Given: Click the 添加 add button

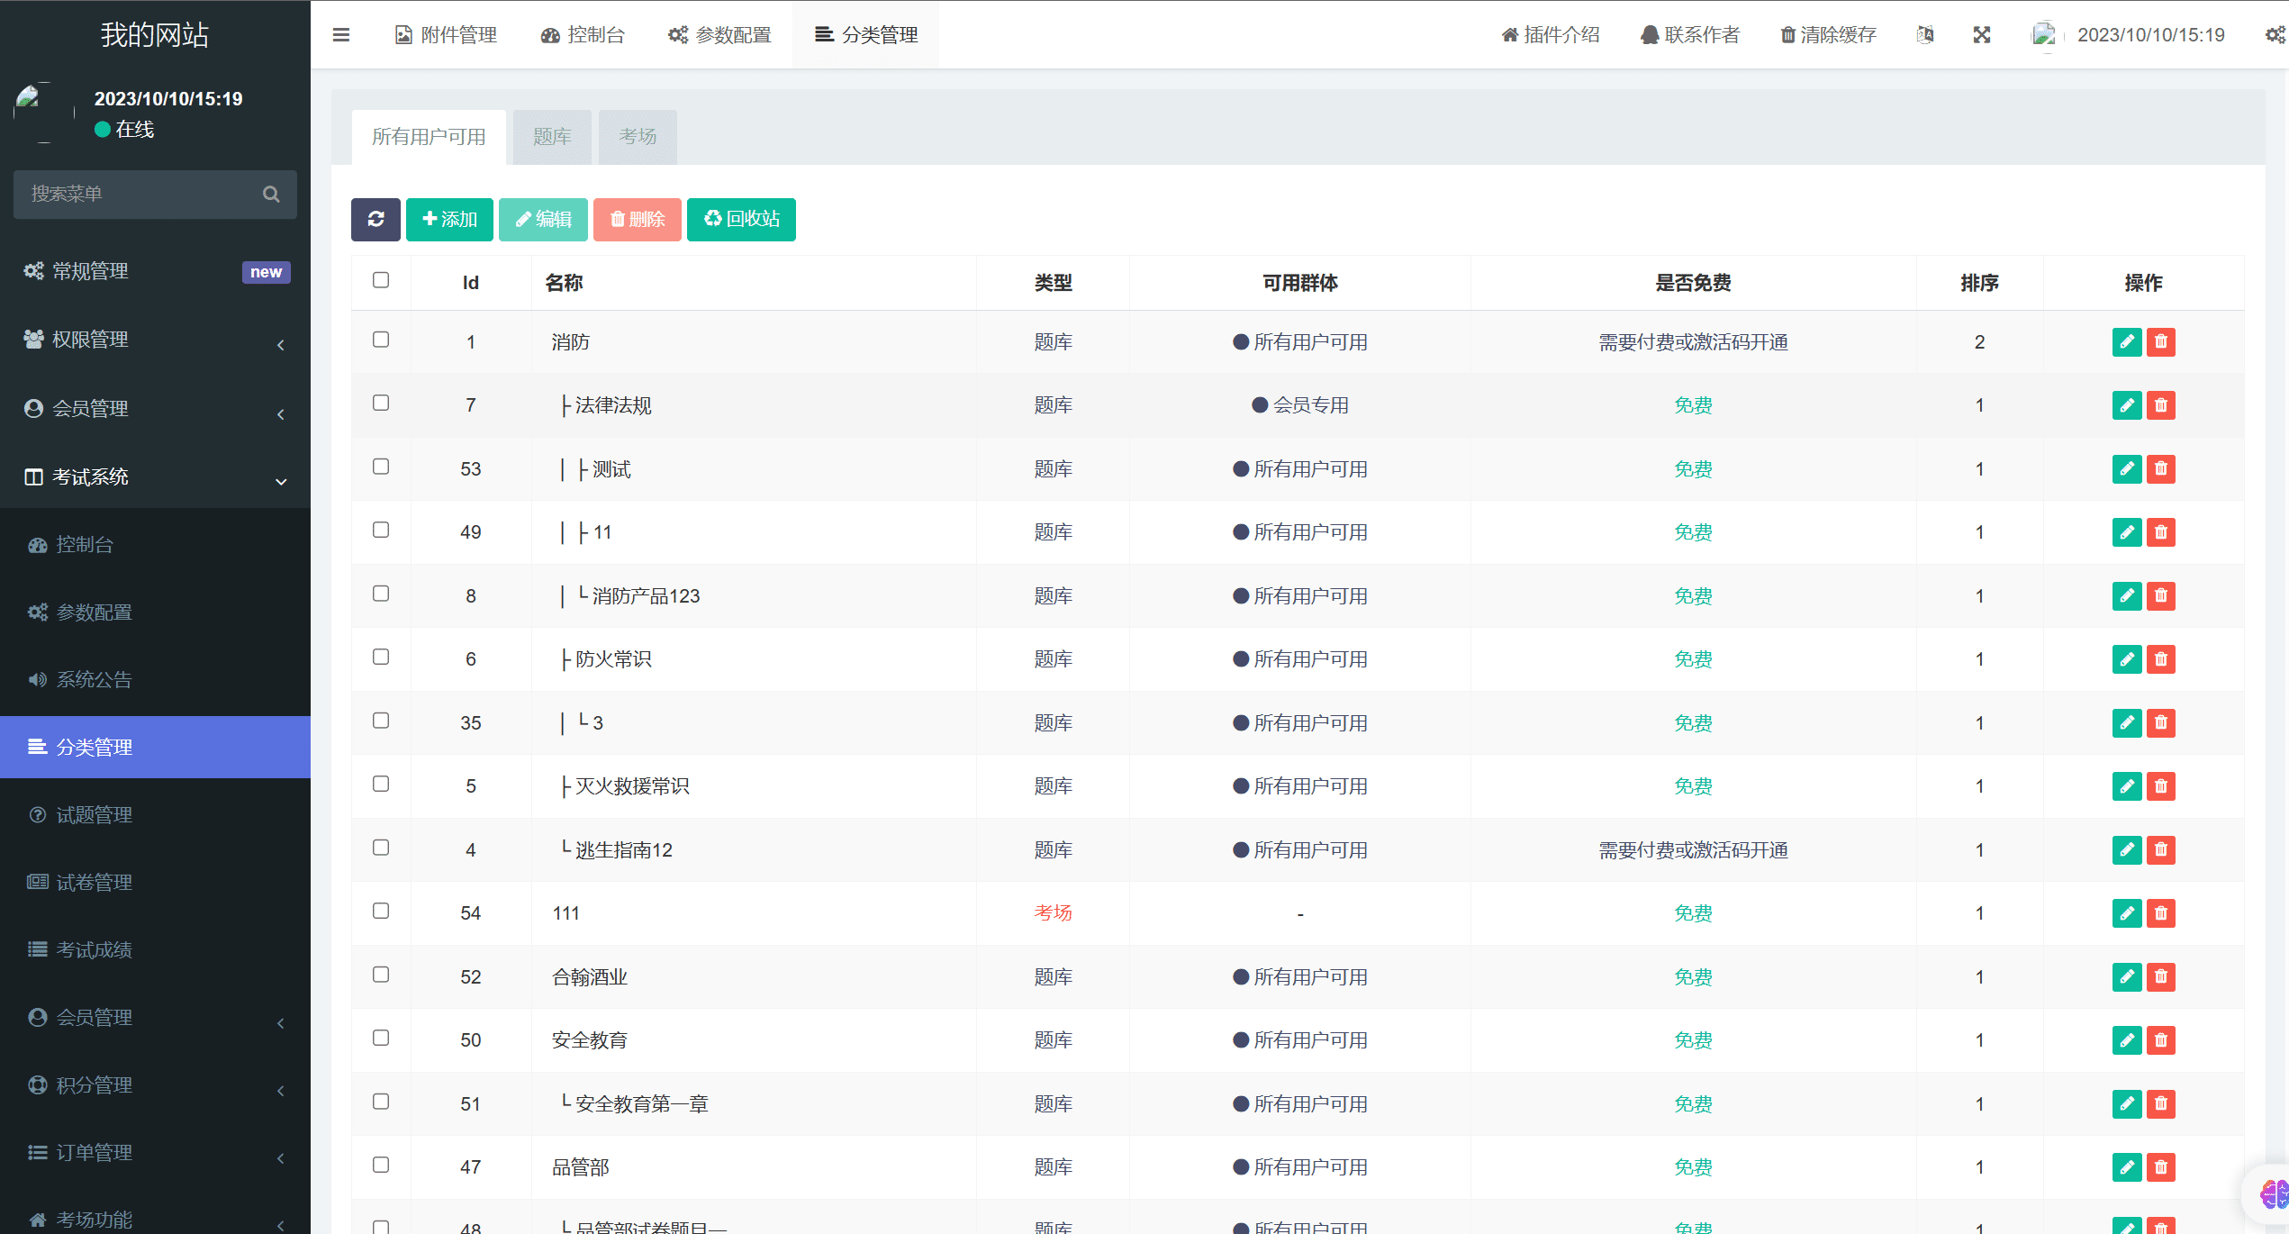Looking at the screenshot, I should (x=448, y=219).
